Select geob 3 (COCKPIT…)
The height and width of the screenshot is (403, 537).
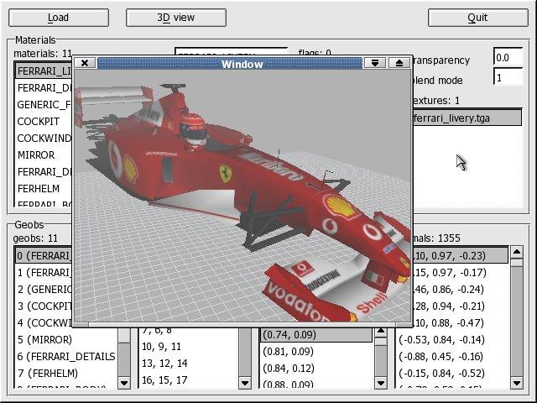44,306
